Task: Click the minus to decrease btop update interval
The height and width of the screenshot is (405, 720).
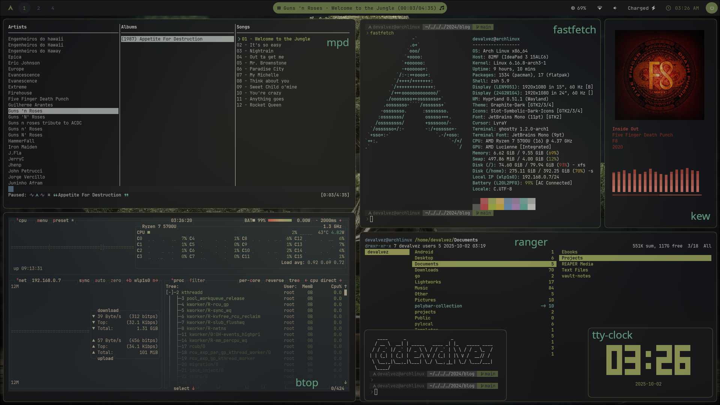Action: point(316,220)
